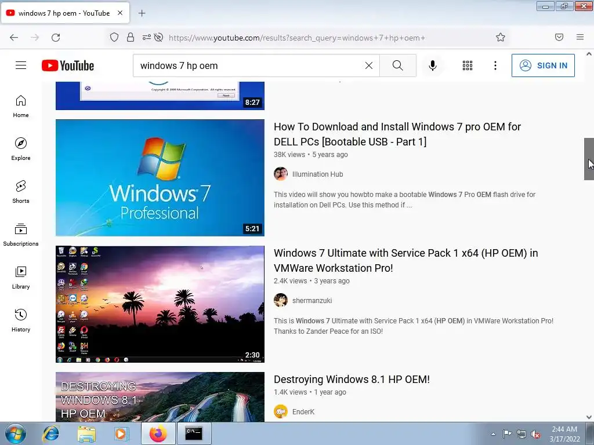Save to Pocket icon in toolbar
This screenshot has width=594, height=445.
559,37
